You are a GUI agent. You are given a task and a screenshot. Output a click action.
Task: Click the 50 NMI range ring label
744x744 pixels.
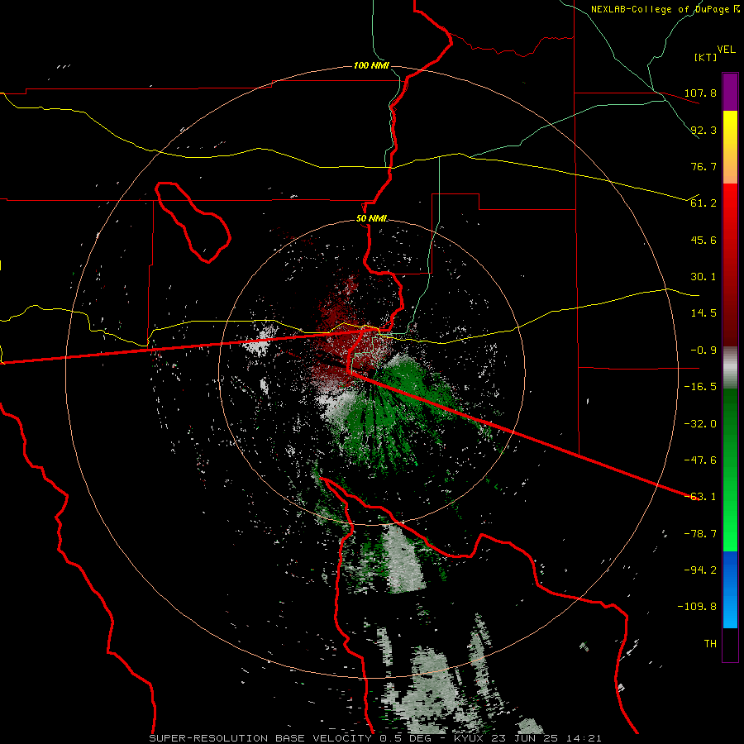pos(371,219)
